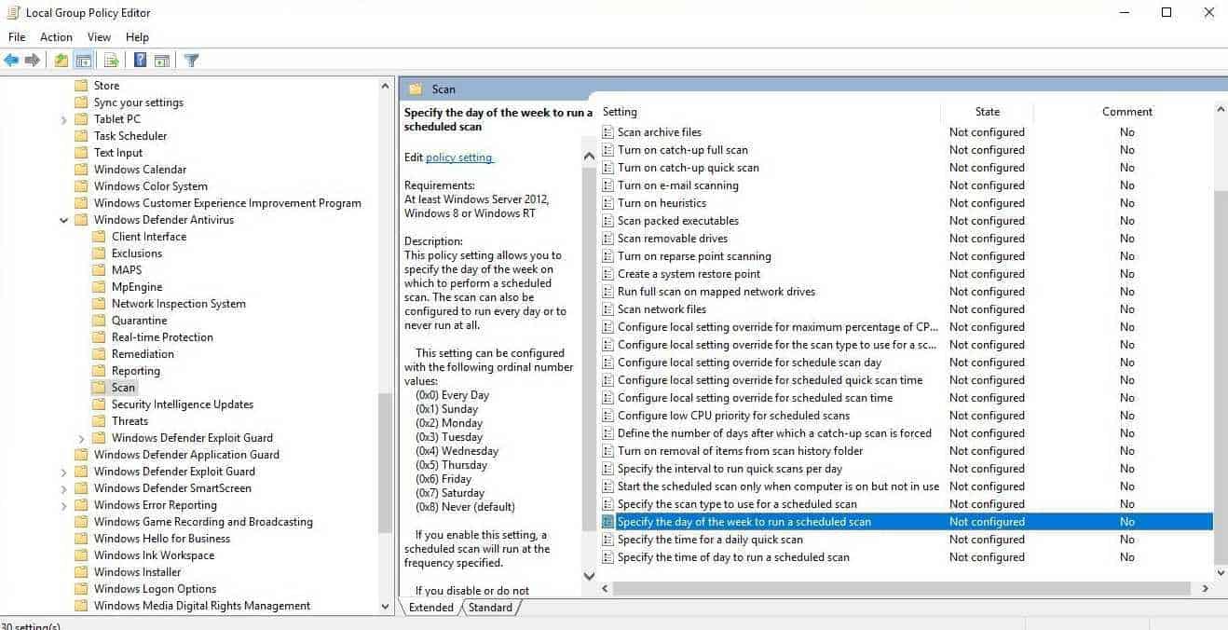Click the folder icon beside Windows Installer
Image resolution: width=1228 pixels, height=630 pixels.
pos(82,572)
